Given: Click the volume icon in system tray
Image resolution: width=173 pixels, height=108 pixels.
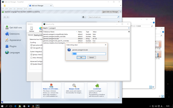Looking at the screenshot, I should coord(156,106).
